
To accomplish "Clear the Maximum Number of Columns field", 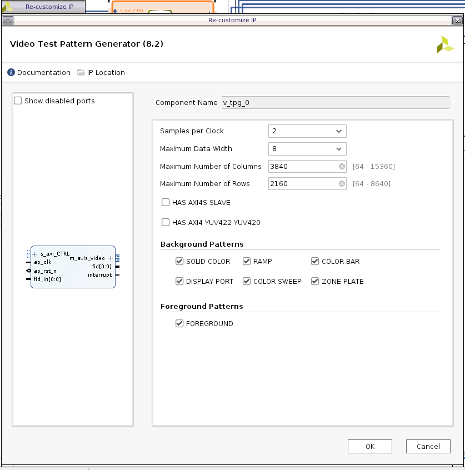I will [x=342, y=166].
